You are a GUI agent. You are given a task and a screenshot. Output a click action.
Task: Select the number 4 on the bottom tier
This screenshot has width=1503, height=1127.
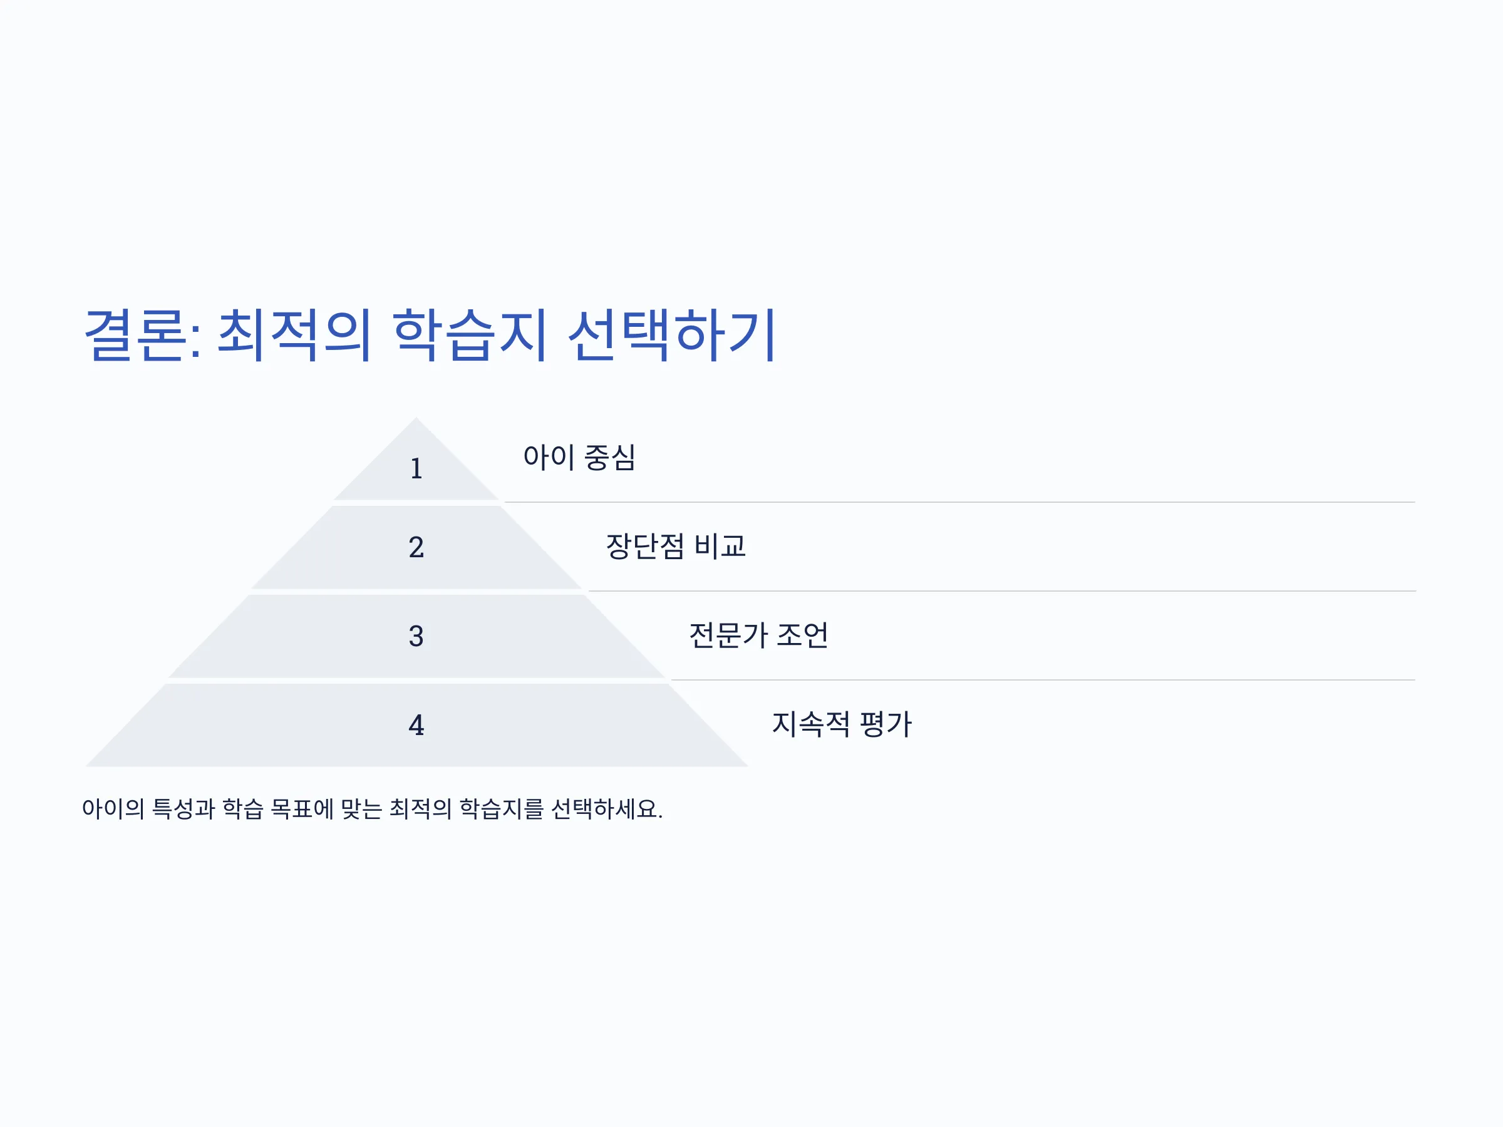click(x=416, y=726)
